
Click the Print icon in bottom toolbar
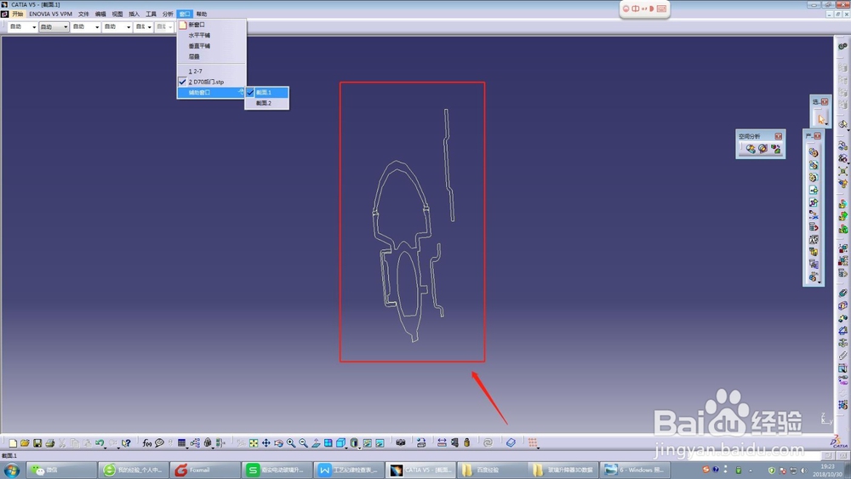(50, 443)
